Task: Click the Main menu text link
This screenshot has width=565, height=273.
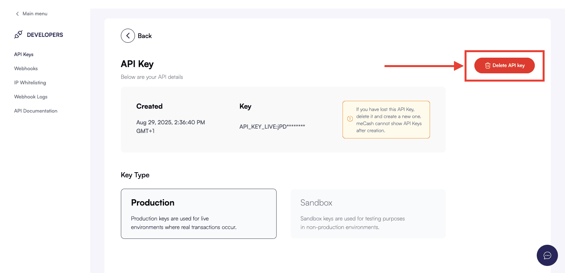Action: [35, 14]
